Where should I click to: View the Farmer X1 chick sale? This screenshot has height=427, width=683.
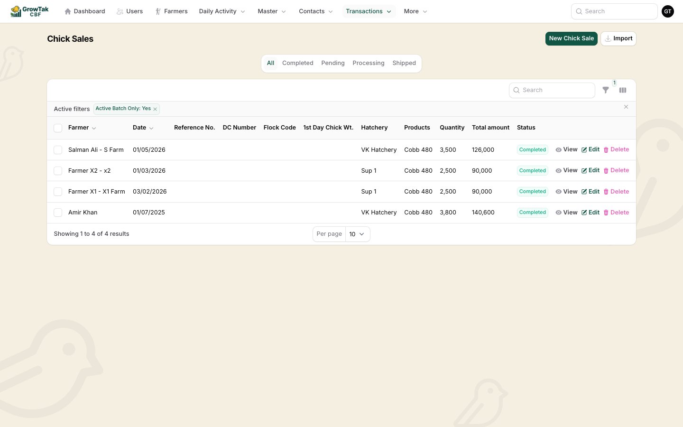point(566,192)
